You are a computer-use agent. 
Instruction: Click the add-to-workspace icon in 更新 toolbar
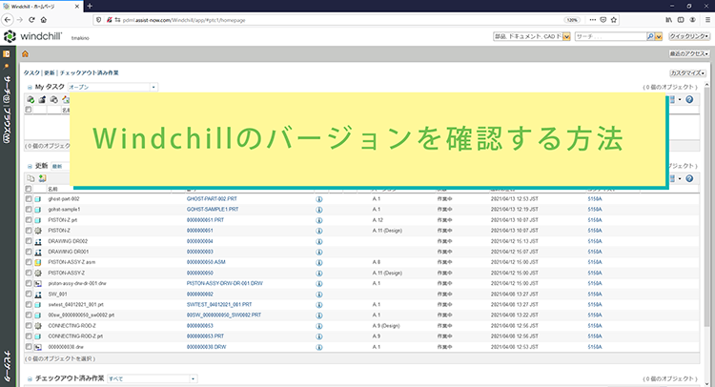[x=42, y=178]
